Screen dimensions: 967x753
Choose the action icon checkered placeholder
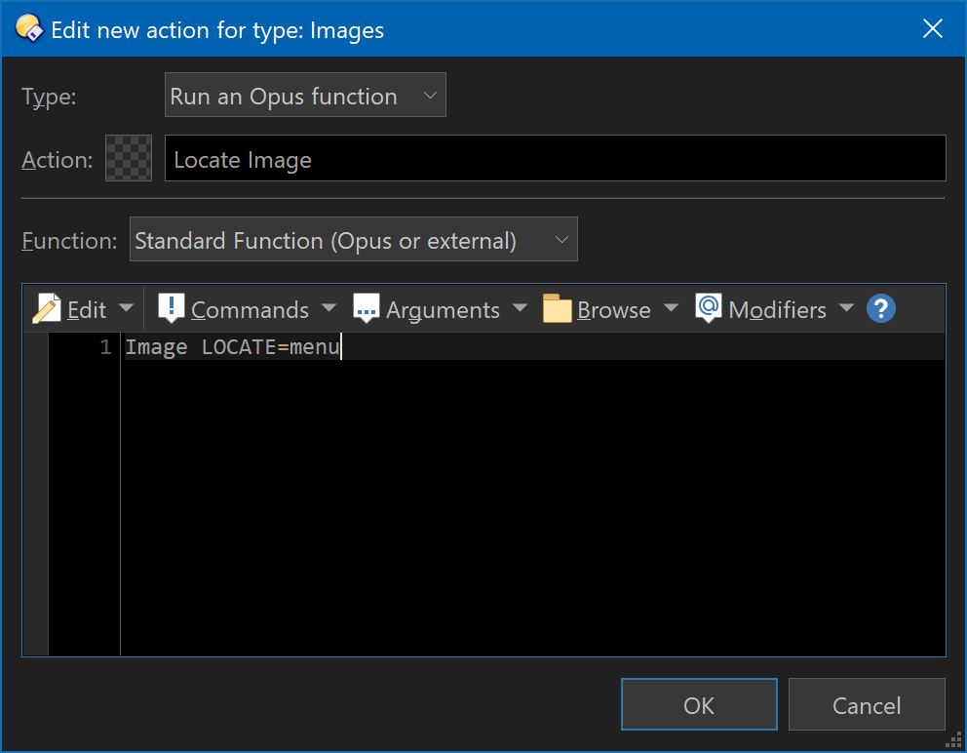click(x=129, y=158)
